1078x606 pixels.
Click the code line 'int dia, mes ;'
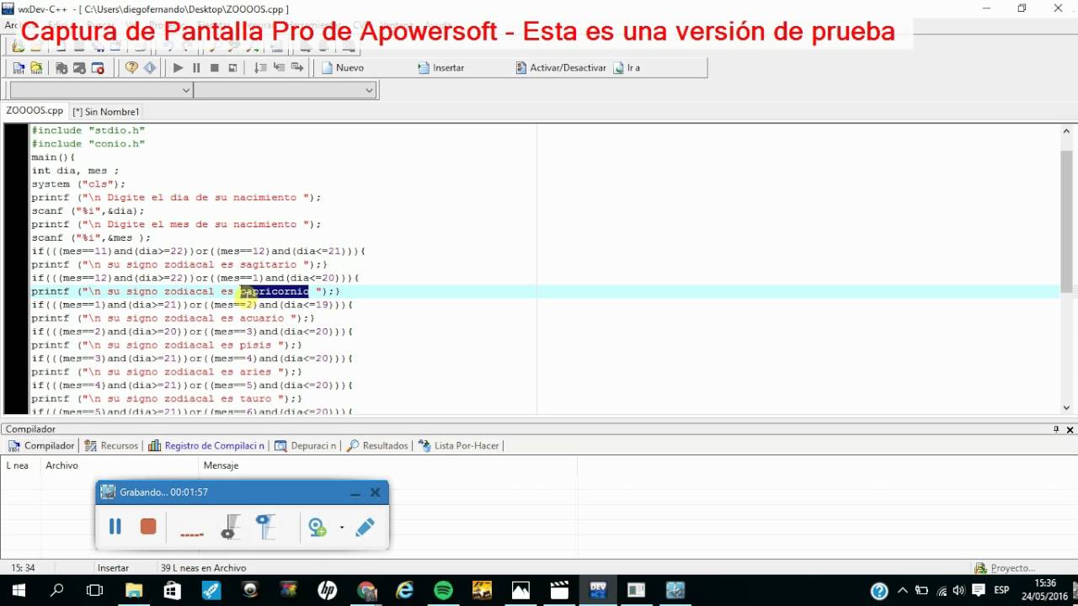(76, 170)
